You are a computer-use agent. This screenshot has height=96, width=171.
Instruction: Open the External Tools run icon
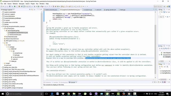click(x=42, y=6)
